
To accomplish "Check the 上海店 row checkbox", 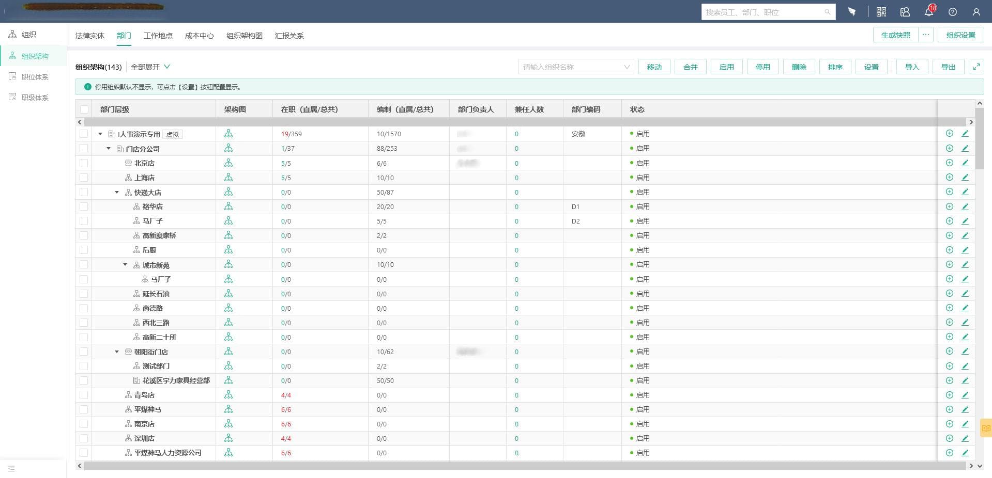I will tap(84, 178).
